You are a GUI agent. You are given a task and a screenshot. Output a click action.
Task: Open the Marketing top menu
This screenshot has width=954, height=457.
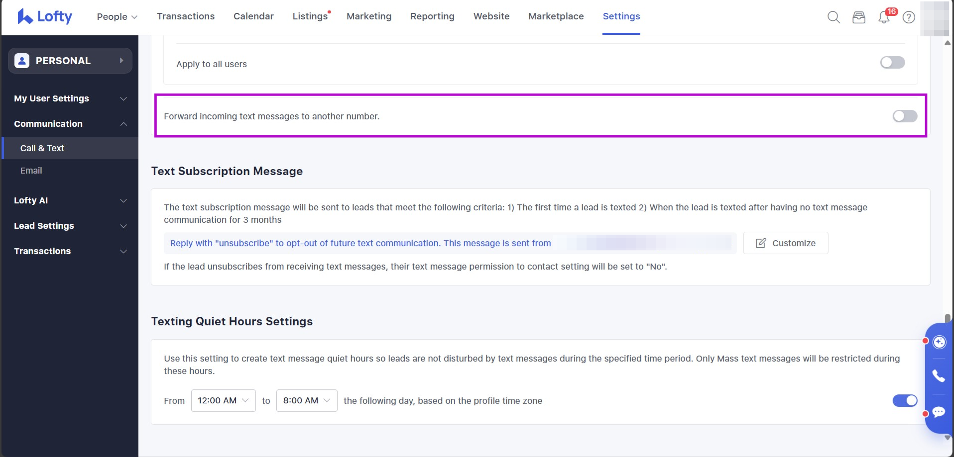coord(369,16)
